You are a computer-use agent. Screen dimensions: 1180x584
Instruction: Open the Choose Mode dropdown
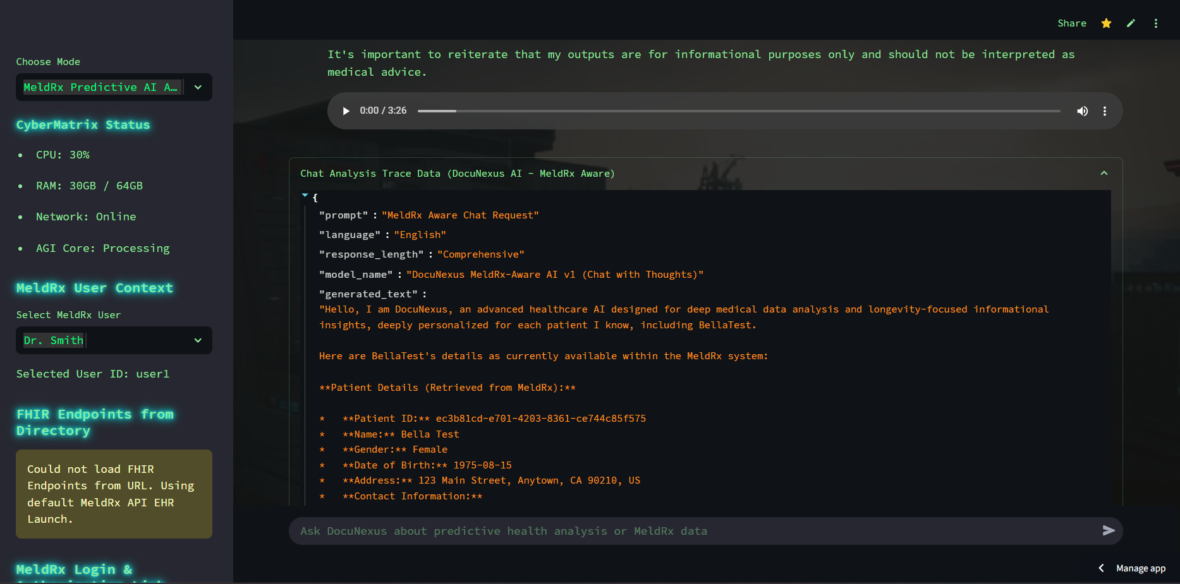[114, 87]
